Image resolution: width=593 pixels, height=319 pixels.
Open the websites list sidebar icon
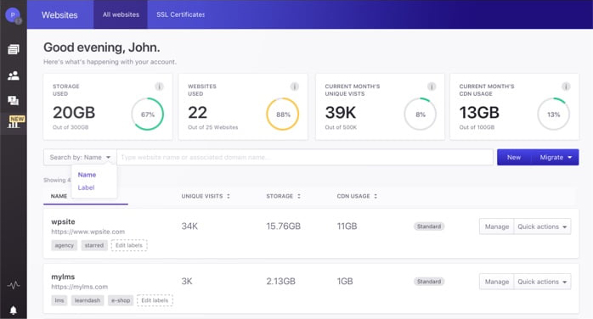point(14,49)
